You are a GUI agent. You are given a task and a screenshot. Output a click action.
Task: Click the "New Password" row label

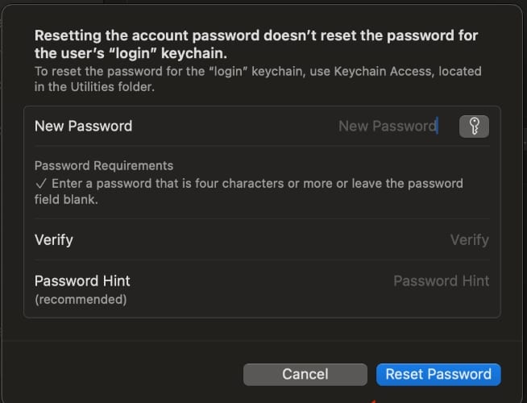click(83, 127)
